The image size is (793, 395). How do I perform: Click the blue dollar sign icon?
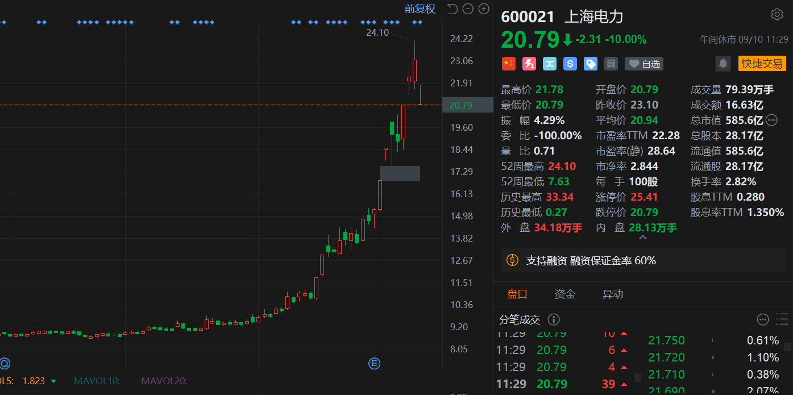570,64
